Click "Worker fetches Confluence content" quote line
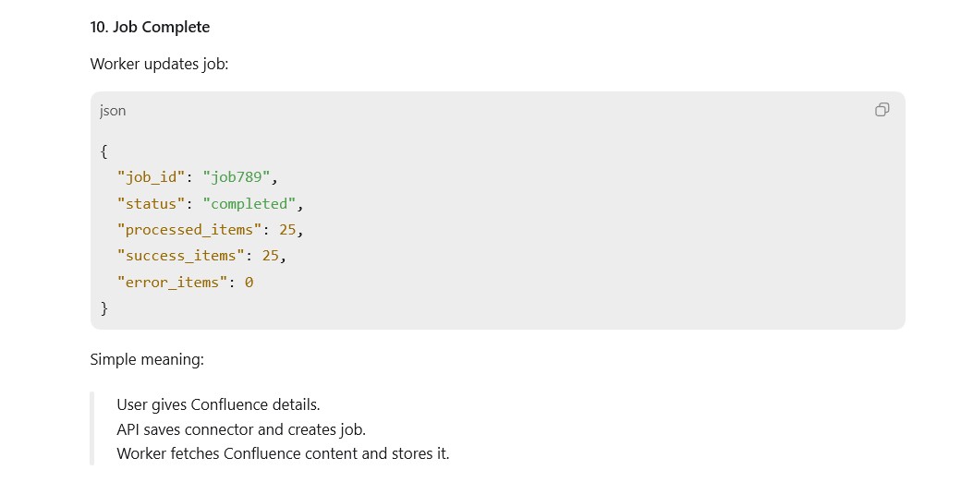The width and height of the screenshot is (961, 482). [x=283, y=453]
